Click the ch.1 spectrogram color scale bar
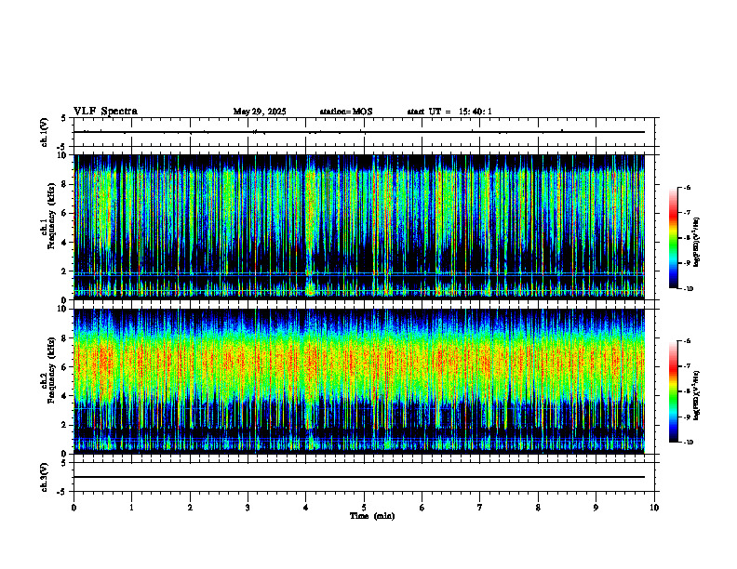Image resolution: width=737 pixels, height=569 pixels. (673, 238)
